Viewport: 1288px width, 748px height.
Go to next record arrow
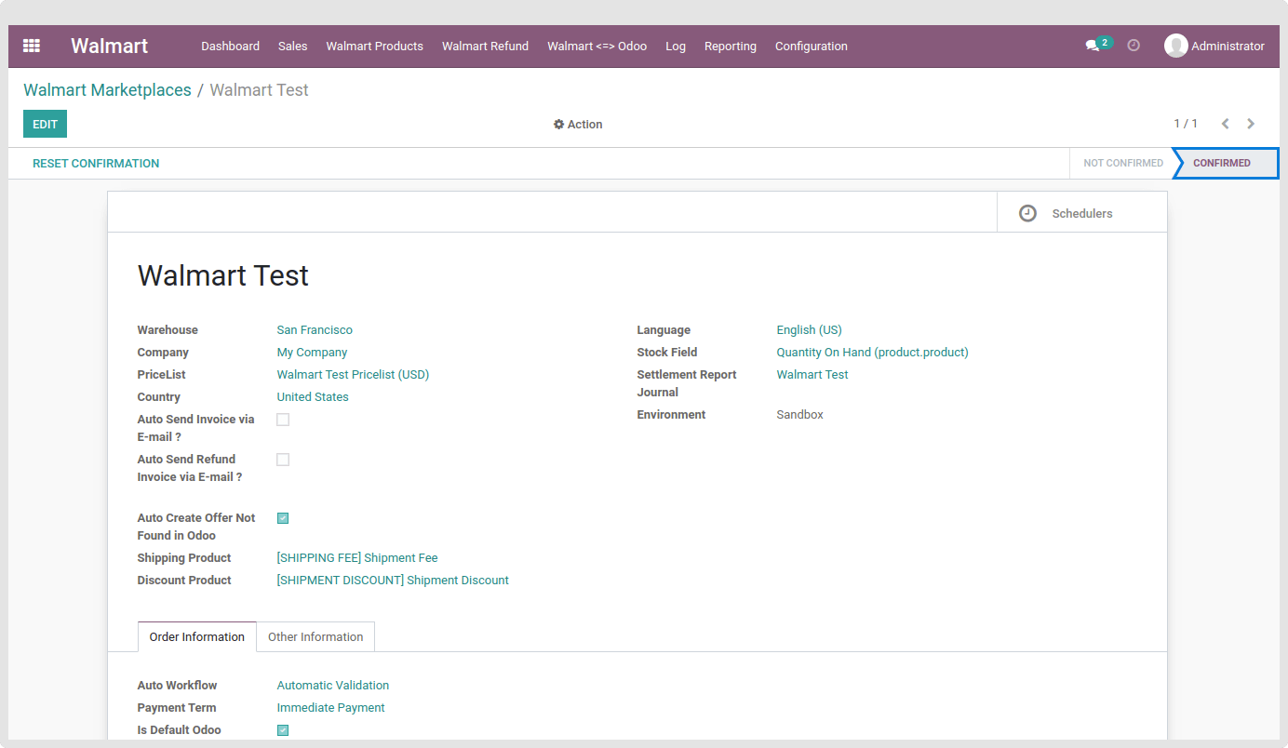pos(1251,124)
